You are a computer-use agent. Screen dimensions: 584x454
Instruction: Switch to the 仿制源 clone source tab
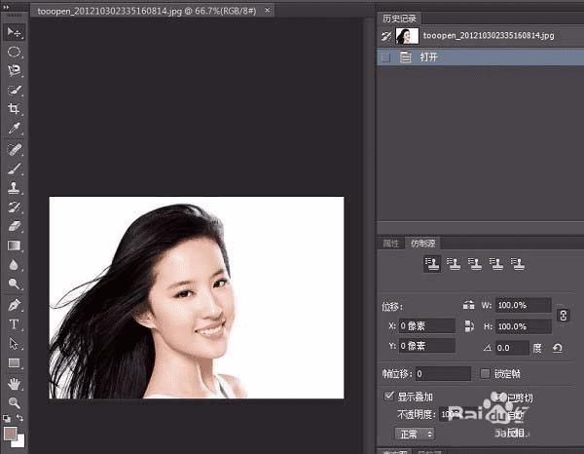pos(423,243)
